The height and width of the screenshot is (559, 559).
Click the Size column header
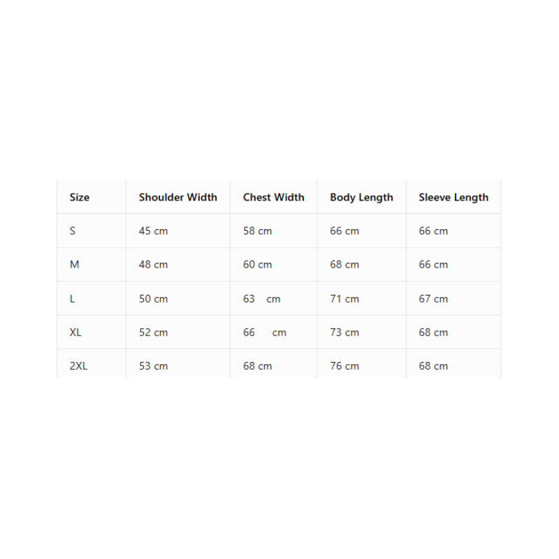tap(80, 197)
